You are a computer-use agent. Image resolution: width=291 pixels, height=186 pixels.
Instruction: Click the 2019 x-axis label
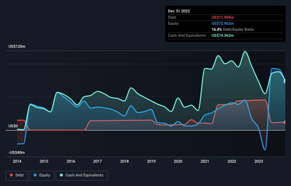coord(151,161)
